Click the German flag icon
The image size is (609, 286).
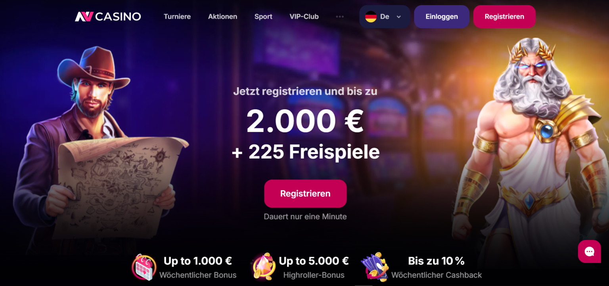point(371,17)
